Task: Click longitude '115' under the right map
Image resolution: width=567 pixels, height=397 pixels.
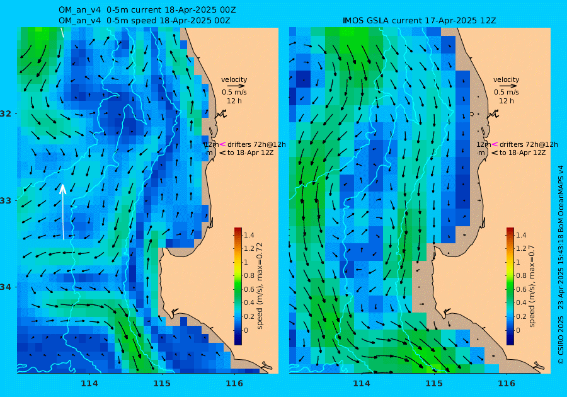Action: coord(434,384)
